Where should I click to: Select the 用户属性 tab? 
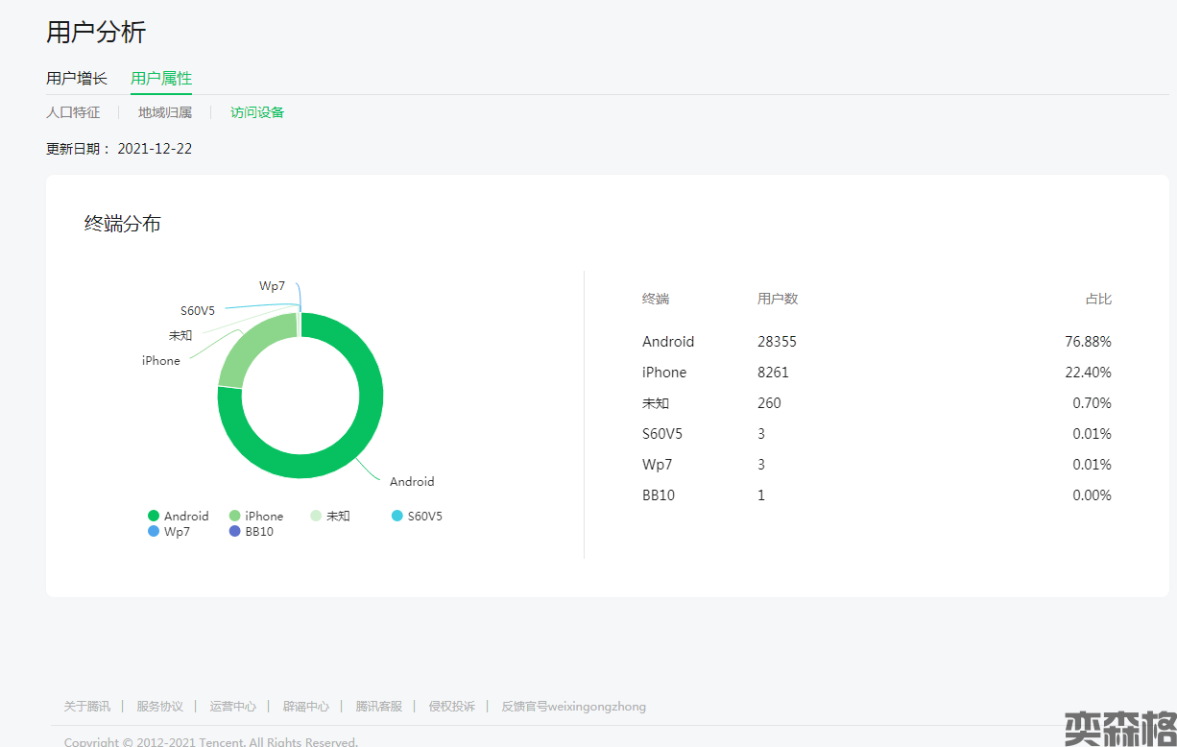coord(161,79)
